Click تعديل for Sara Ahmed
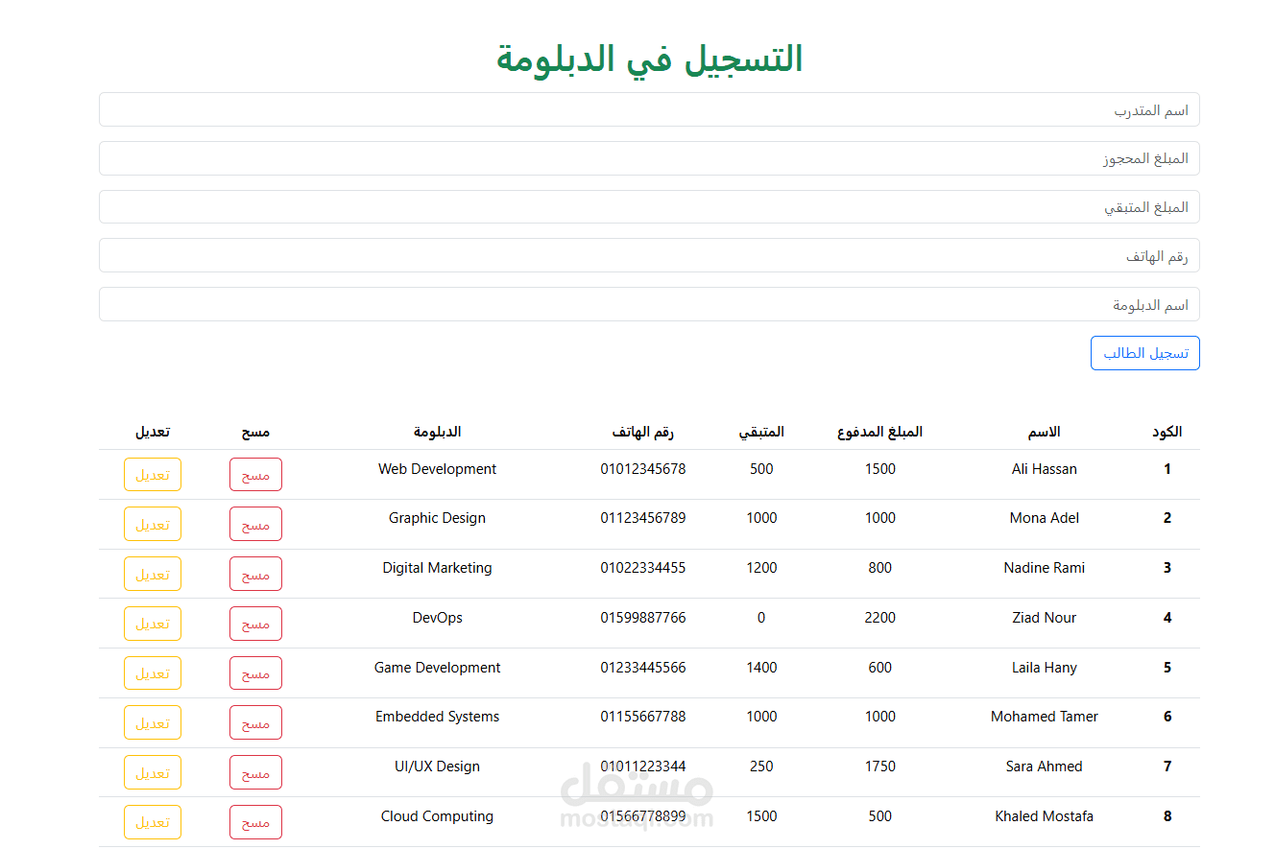The height and width of the screenshot is (849, 1275). (x=153, y=772)
